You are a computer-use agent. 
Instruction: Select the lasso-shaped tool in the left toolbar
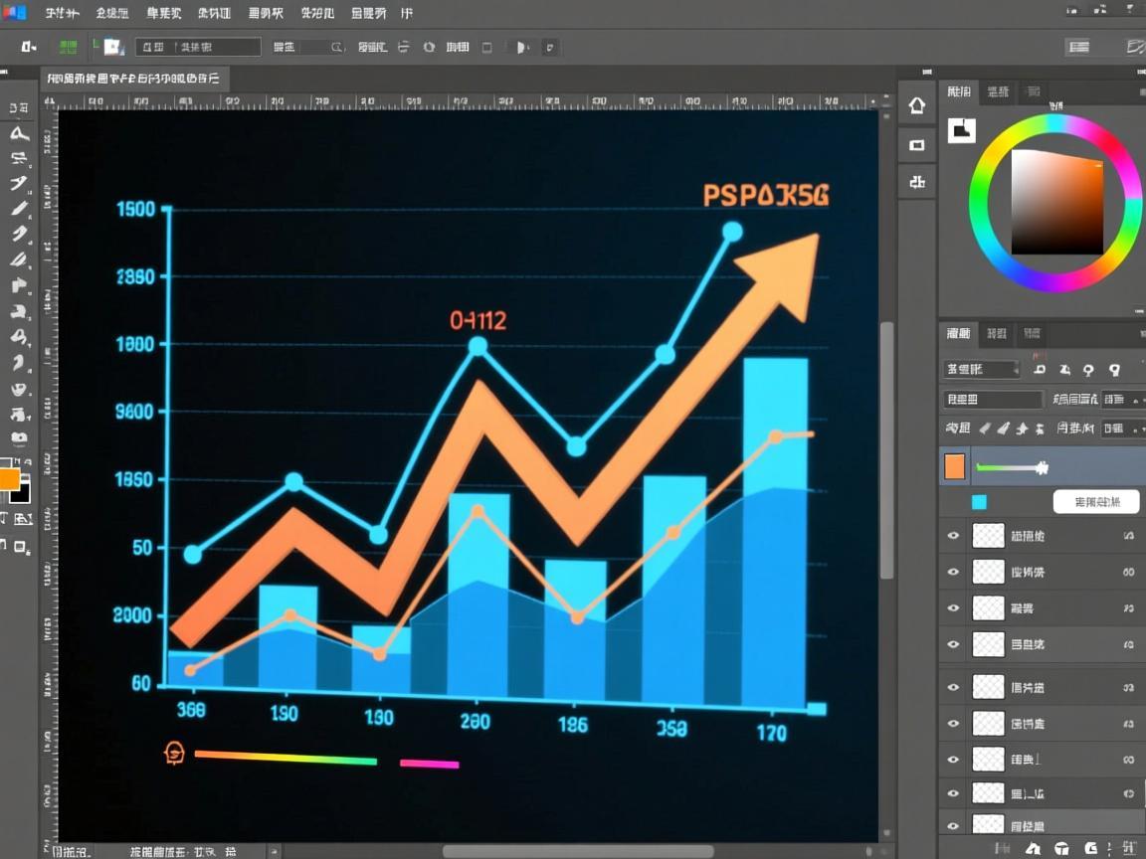(20, 133)
